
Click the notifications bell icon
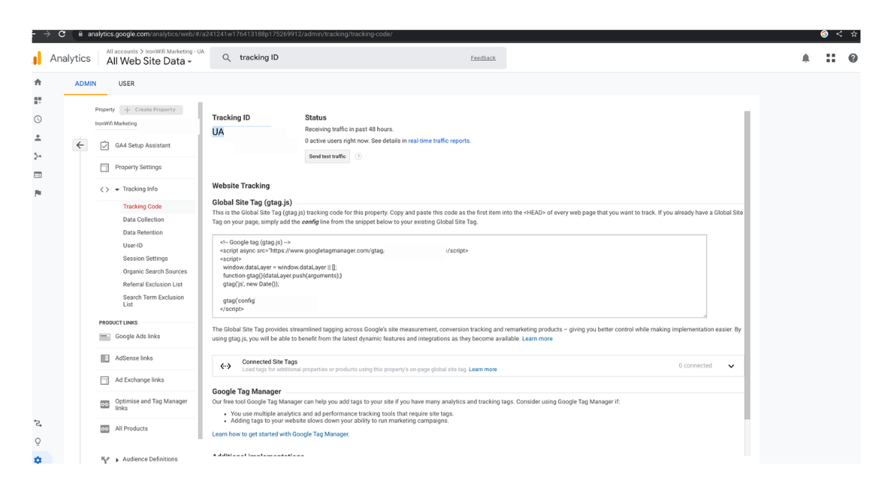(x=806, y=57)
